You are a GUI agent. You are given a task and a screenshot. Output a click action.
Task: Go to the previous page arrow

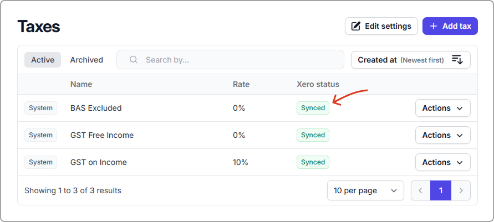pyautogui.click(x=420, y=190)
